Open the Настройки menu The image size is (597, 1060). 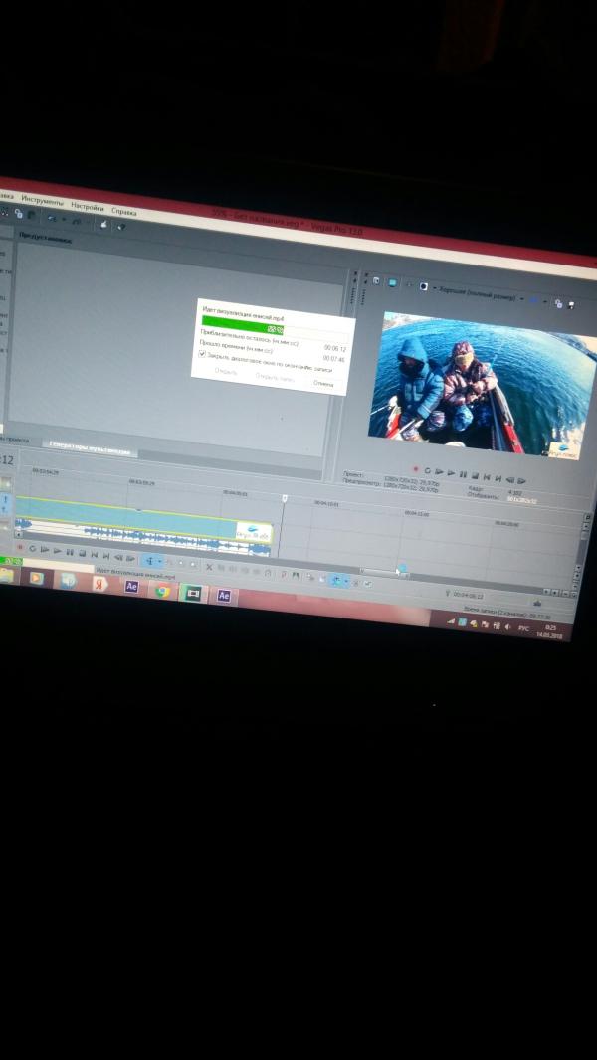point(88,208)
